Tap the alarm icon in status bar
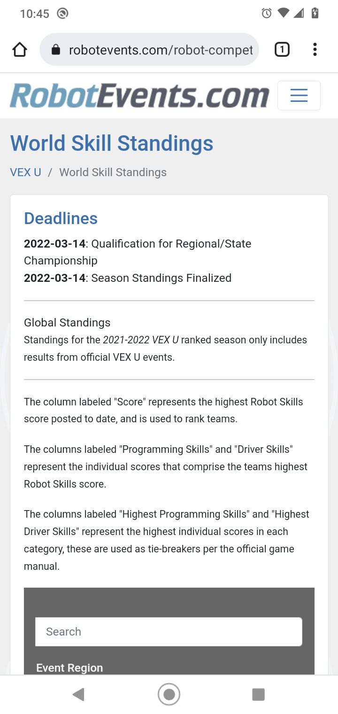This screenshot has width=338, height=714. [x=266, y=13]
